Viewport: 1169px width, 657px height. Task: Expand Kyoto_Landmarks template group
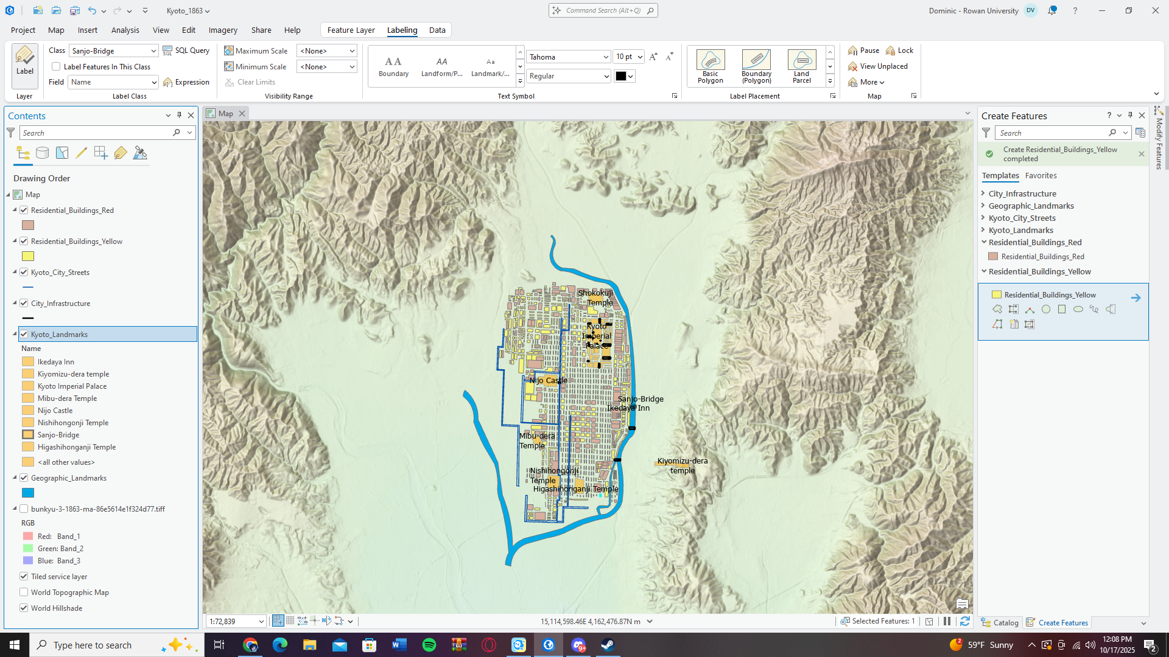click(983, 230)
